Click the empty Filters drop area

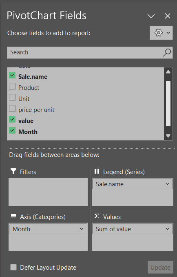[48, 192]
